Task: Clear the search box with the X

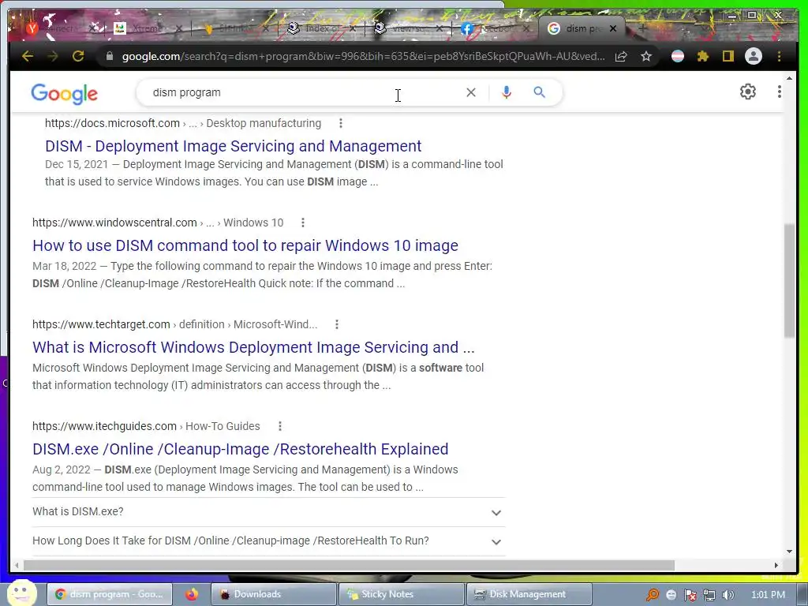Action: [471, 92]
